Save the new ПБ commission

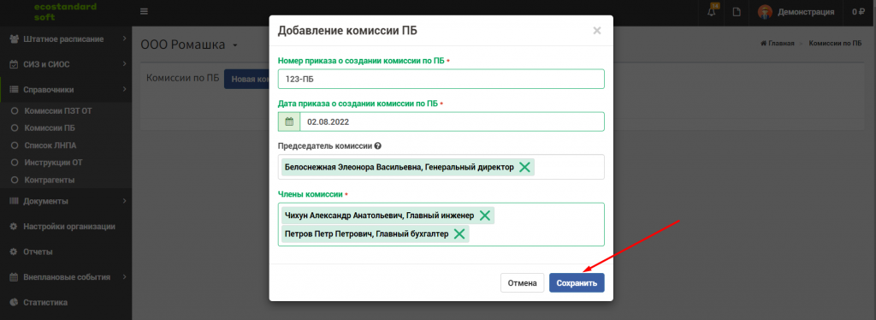tap(577, 282)
